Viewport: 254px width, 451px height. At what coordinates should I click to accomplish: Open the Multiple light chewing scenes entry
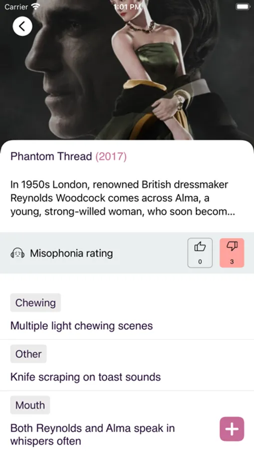click(81, 326)
